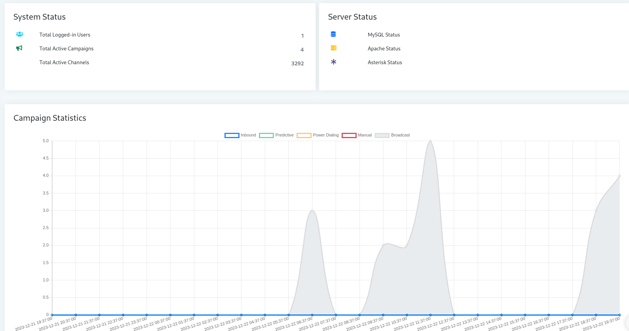
Task: Click the MySQL Status text
Action: [x=384, y=35]
